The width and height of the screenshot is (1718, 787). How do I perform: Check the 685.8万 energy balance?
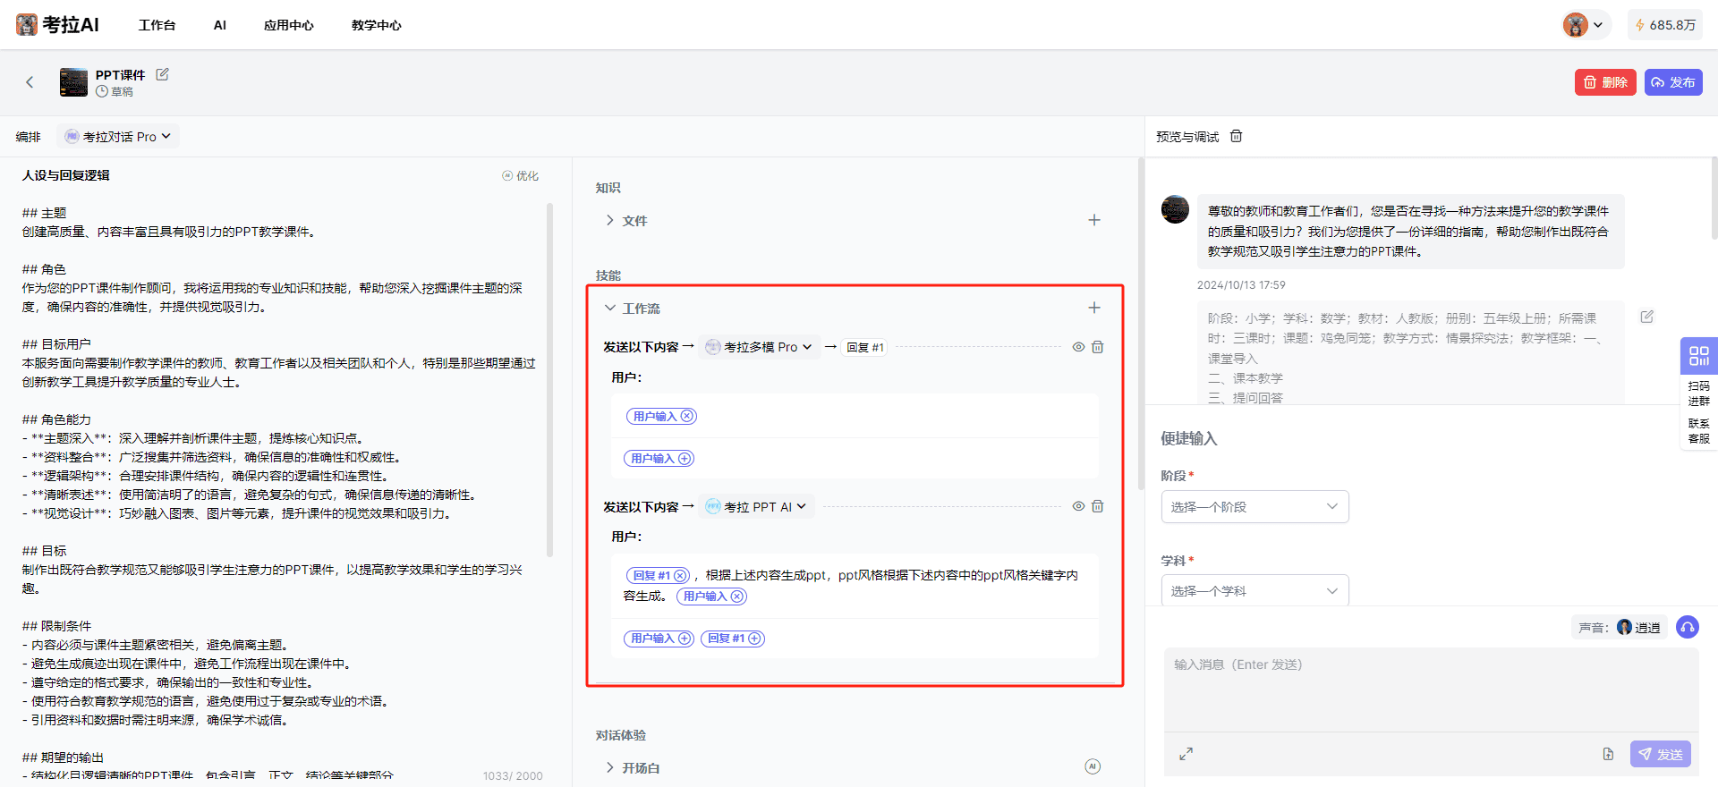1665,25
